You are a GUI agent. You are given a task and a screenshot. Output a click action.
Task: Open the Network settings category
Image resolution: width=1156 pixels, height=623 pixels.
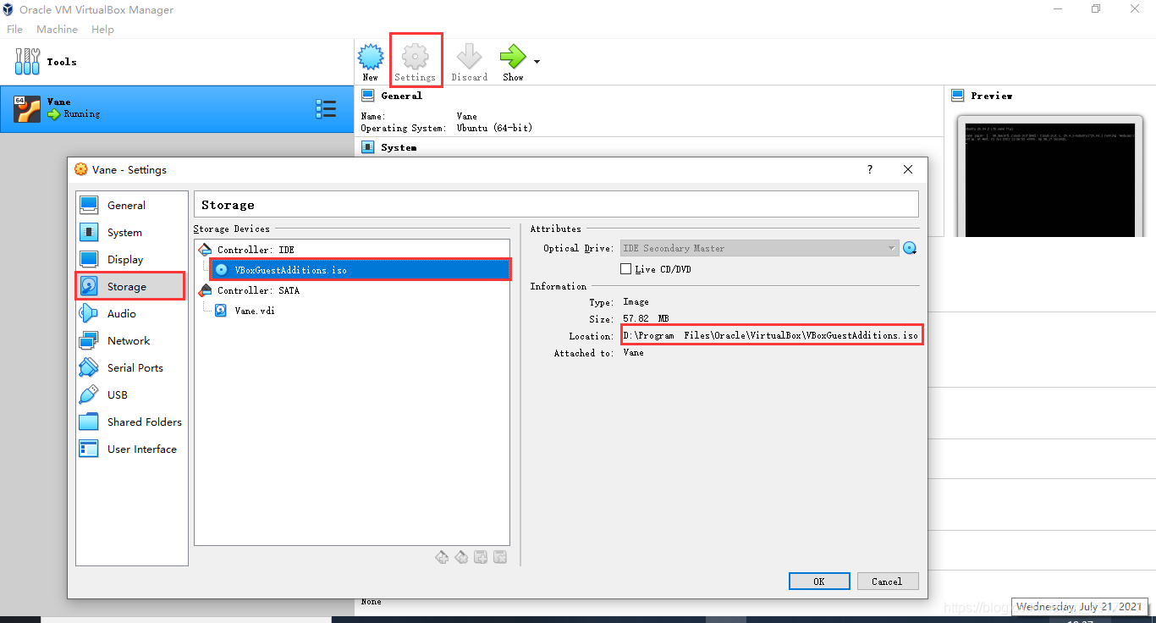click(x=131, y=340)
